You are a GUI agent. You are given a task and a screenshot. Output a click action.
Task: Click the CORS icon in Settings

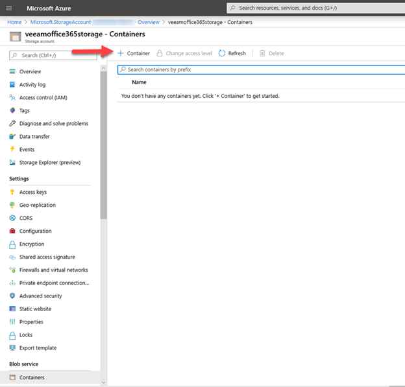(12, 218)
